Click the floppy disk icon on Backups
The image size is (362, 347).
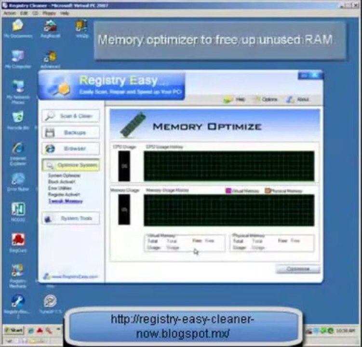pyautogui.click(x=50, y=133)
